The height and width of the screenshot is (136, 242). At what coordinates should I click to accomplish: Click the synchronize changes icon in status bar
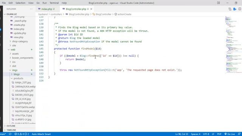tap(10, 134)
